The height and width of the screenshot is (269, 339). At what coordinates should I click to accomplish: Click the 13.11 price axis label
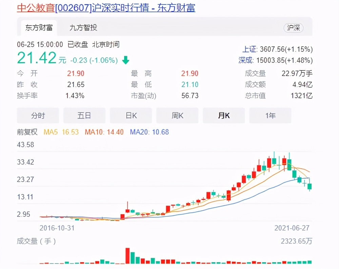coord(25,197)
